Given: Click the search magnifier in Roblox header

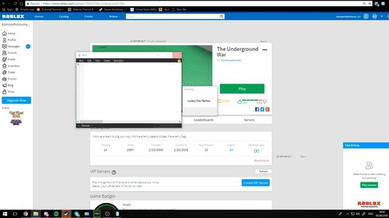Looking at the screenshot, I should (221, 16).
